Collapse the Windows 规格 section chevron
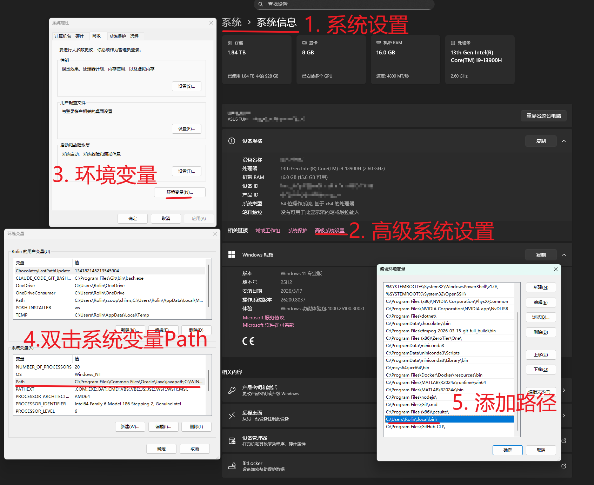Image resolution: width=594 pixels, height=485 pixels. click(564, 255)
